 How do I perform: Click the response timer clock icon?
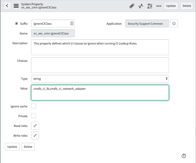(x=184, y=156)
